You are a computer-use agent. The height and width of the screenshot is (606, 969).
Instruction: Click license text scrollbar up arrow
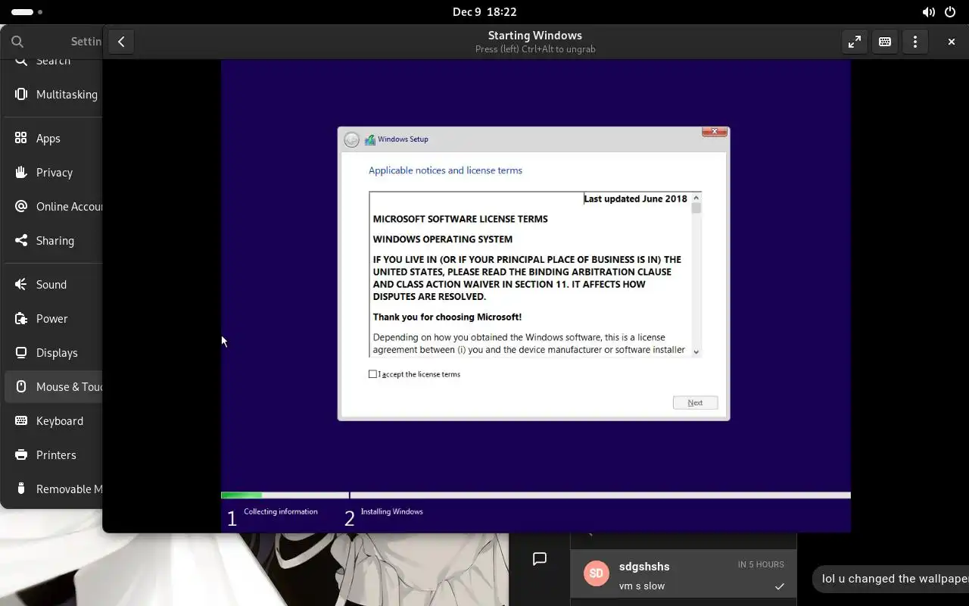point(696,198)
